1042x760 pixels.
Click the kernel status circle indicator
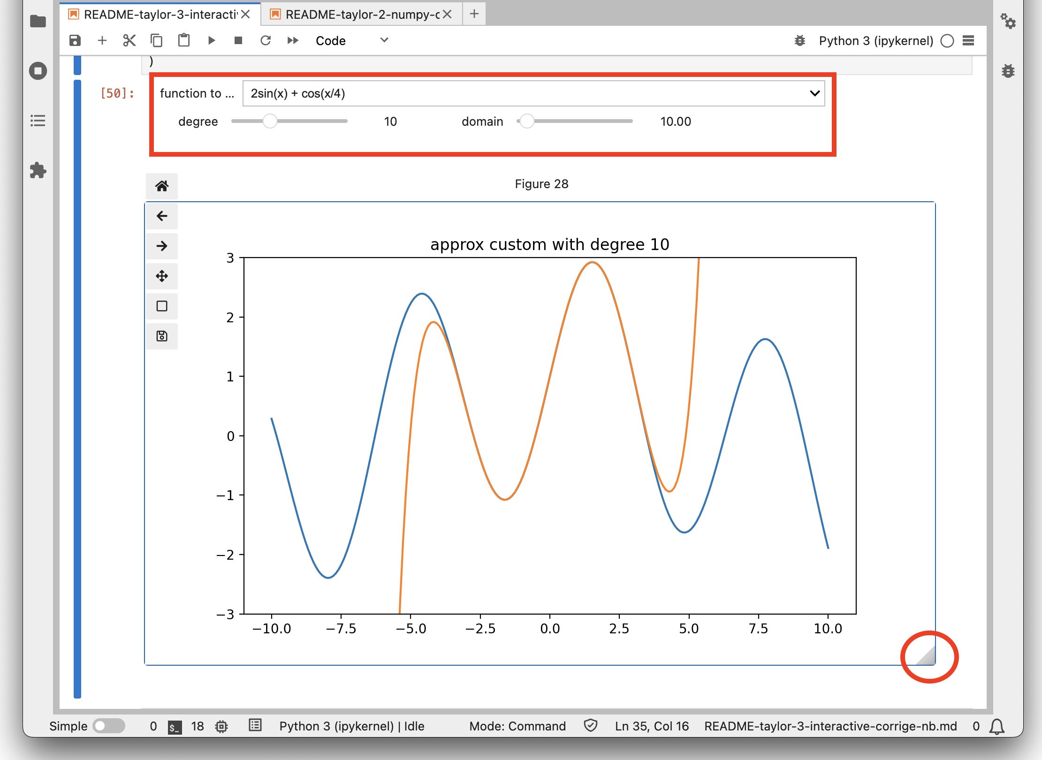947,41
